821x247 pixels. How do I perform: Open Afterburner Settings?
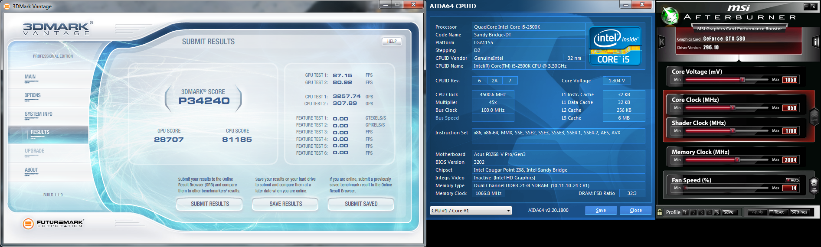click(799, 212)
